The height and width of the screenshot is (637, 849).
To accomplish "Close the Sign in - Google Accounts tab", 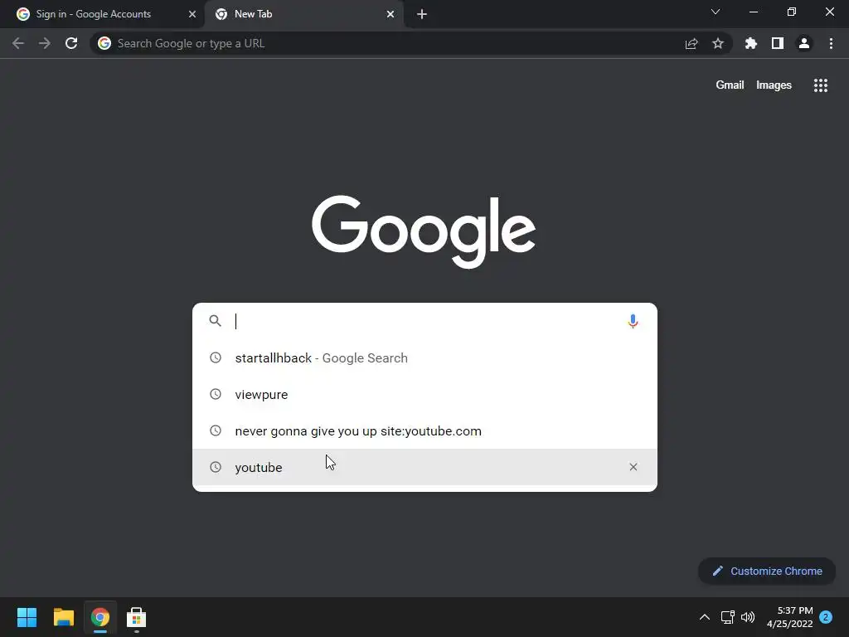I will [192, 14].
